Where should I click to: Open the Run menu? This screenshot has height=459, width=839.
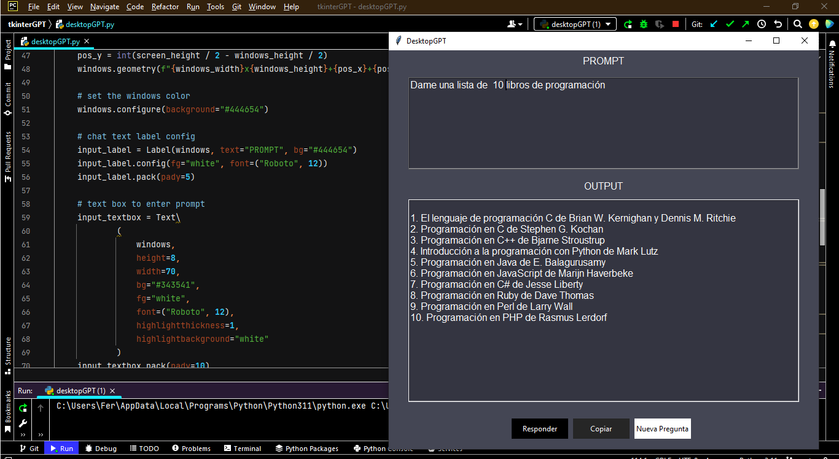coord(193,7)
